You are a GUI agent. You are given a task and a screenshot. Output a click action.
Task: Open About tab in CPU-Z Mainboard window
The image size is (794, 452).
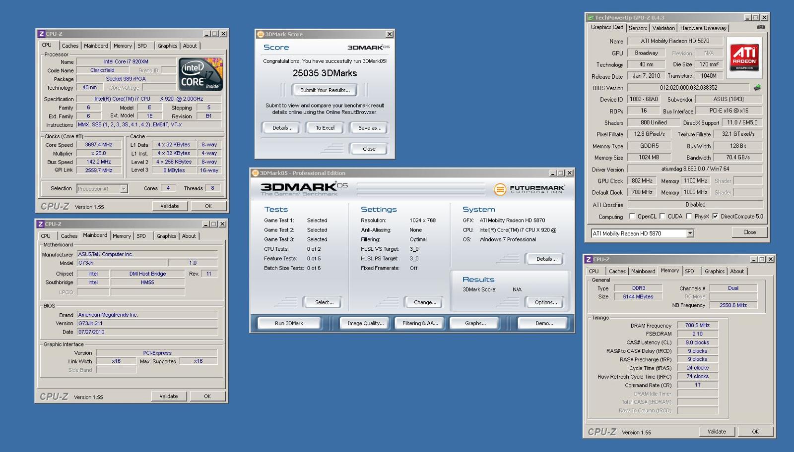tap(189, 236)
